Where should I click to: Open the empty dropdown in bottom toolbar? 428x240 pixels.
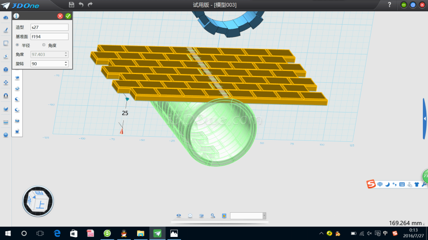click(248, 216)
